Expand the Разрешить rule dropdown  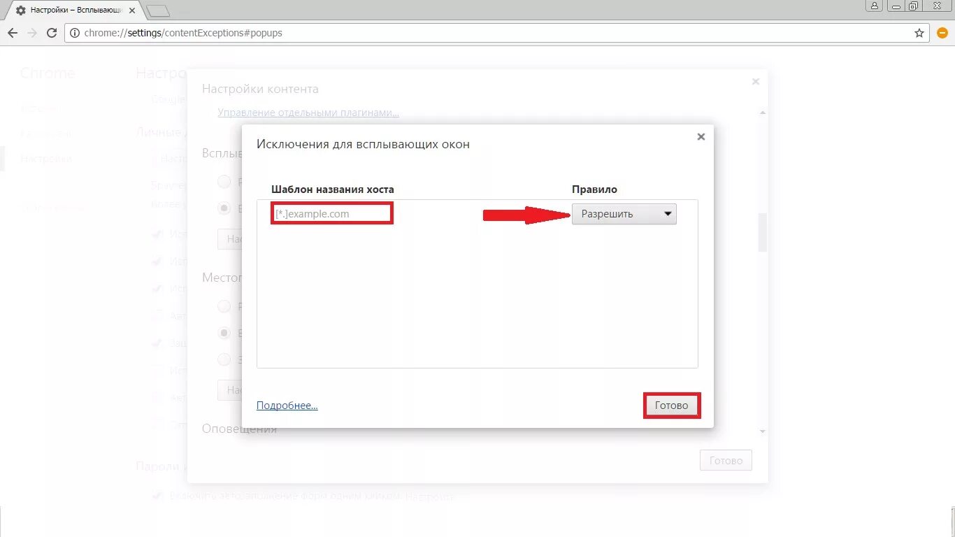pos(624,214)
